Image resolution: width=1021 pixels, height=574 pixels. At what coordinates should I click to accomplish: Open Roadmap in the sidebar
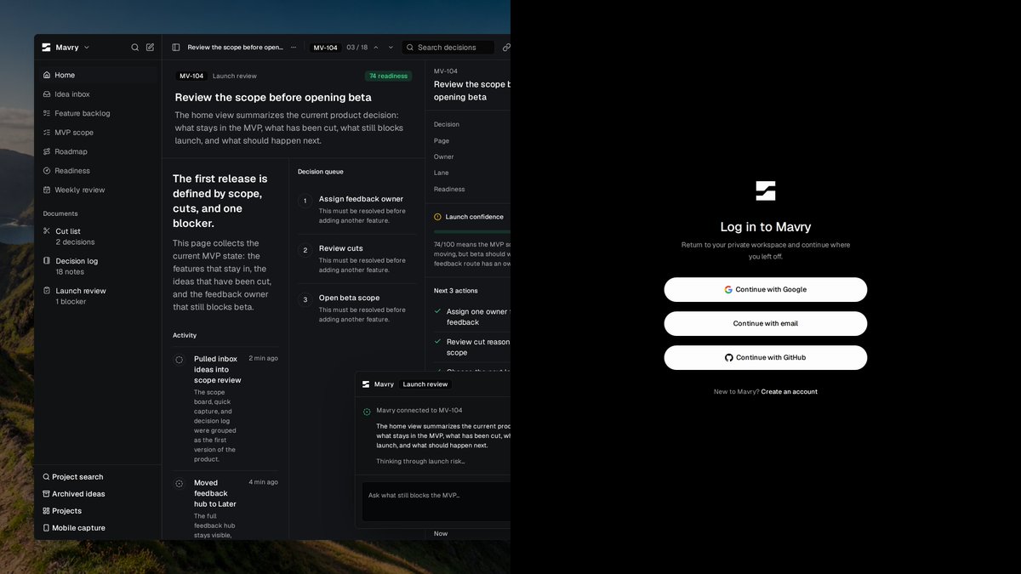click(x=98, y=151)
